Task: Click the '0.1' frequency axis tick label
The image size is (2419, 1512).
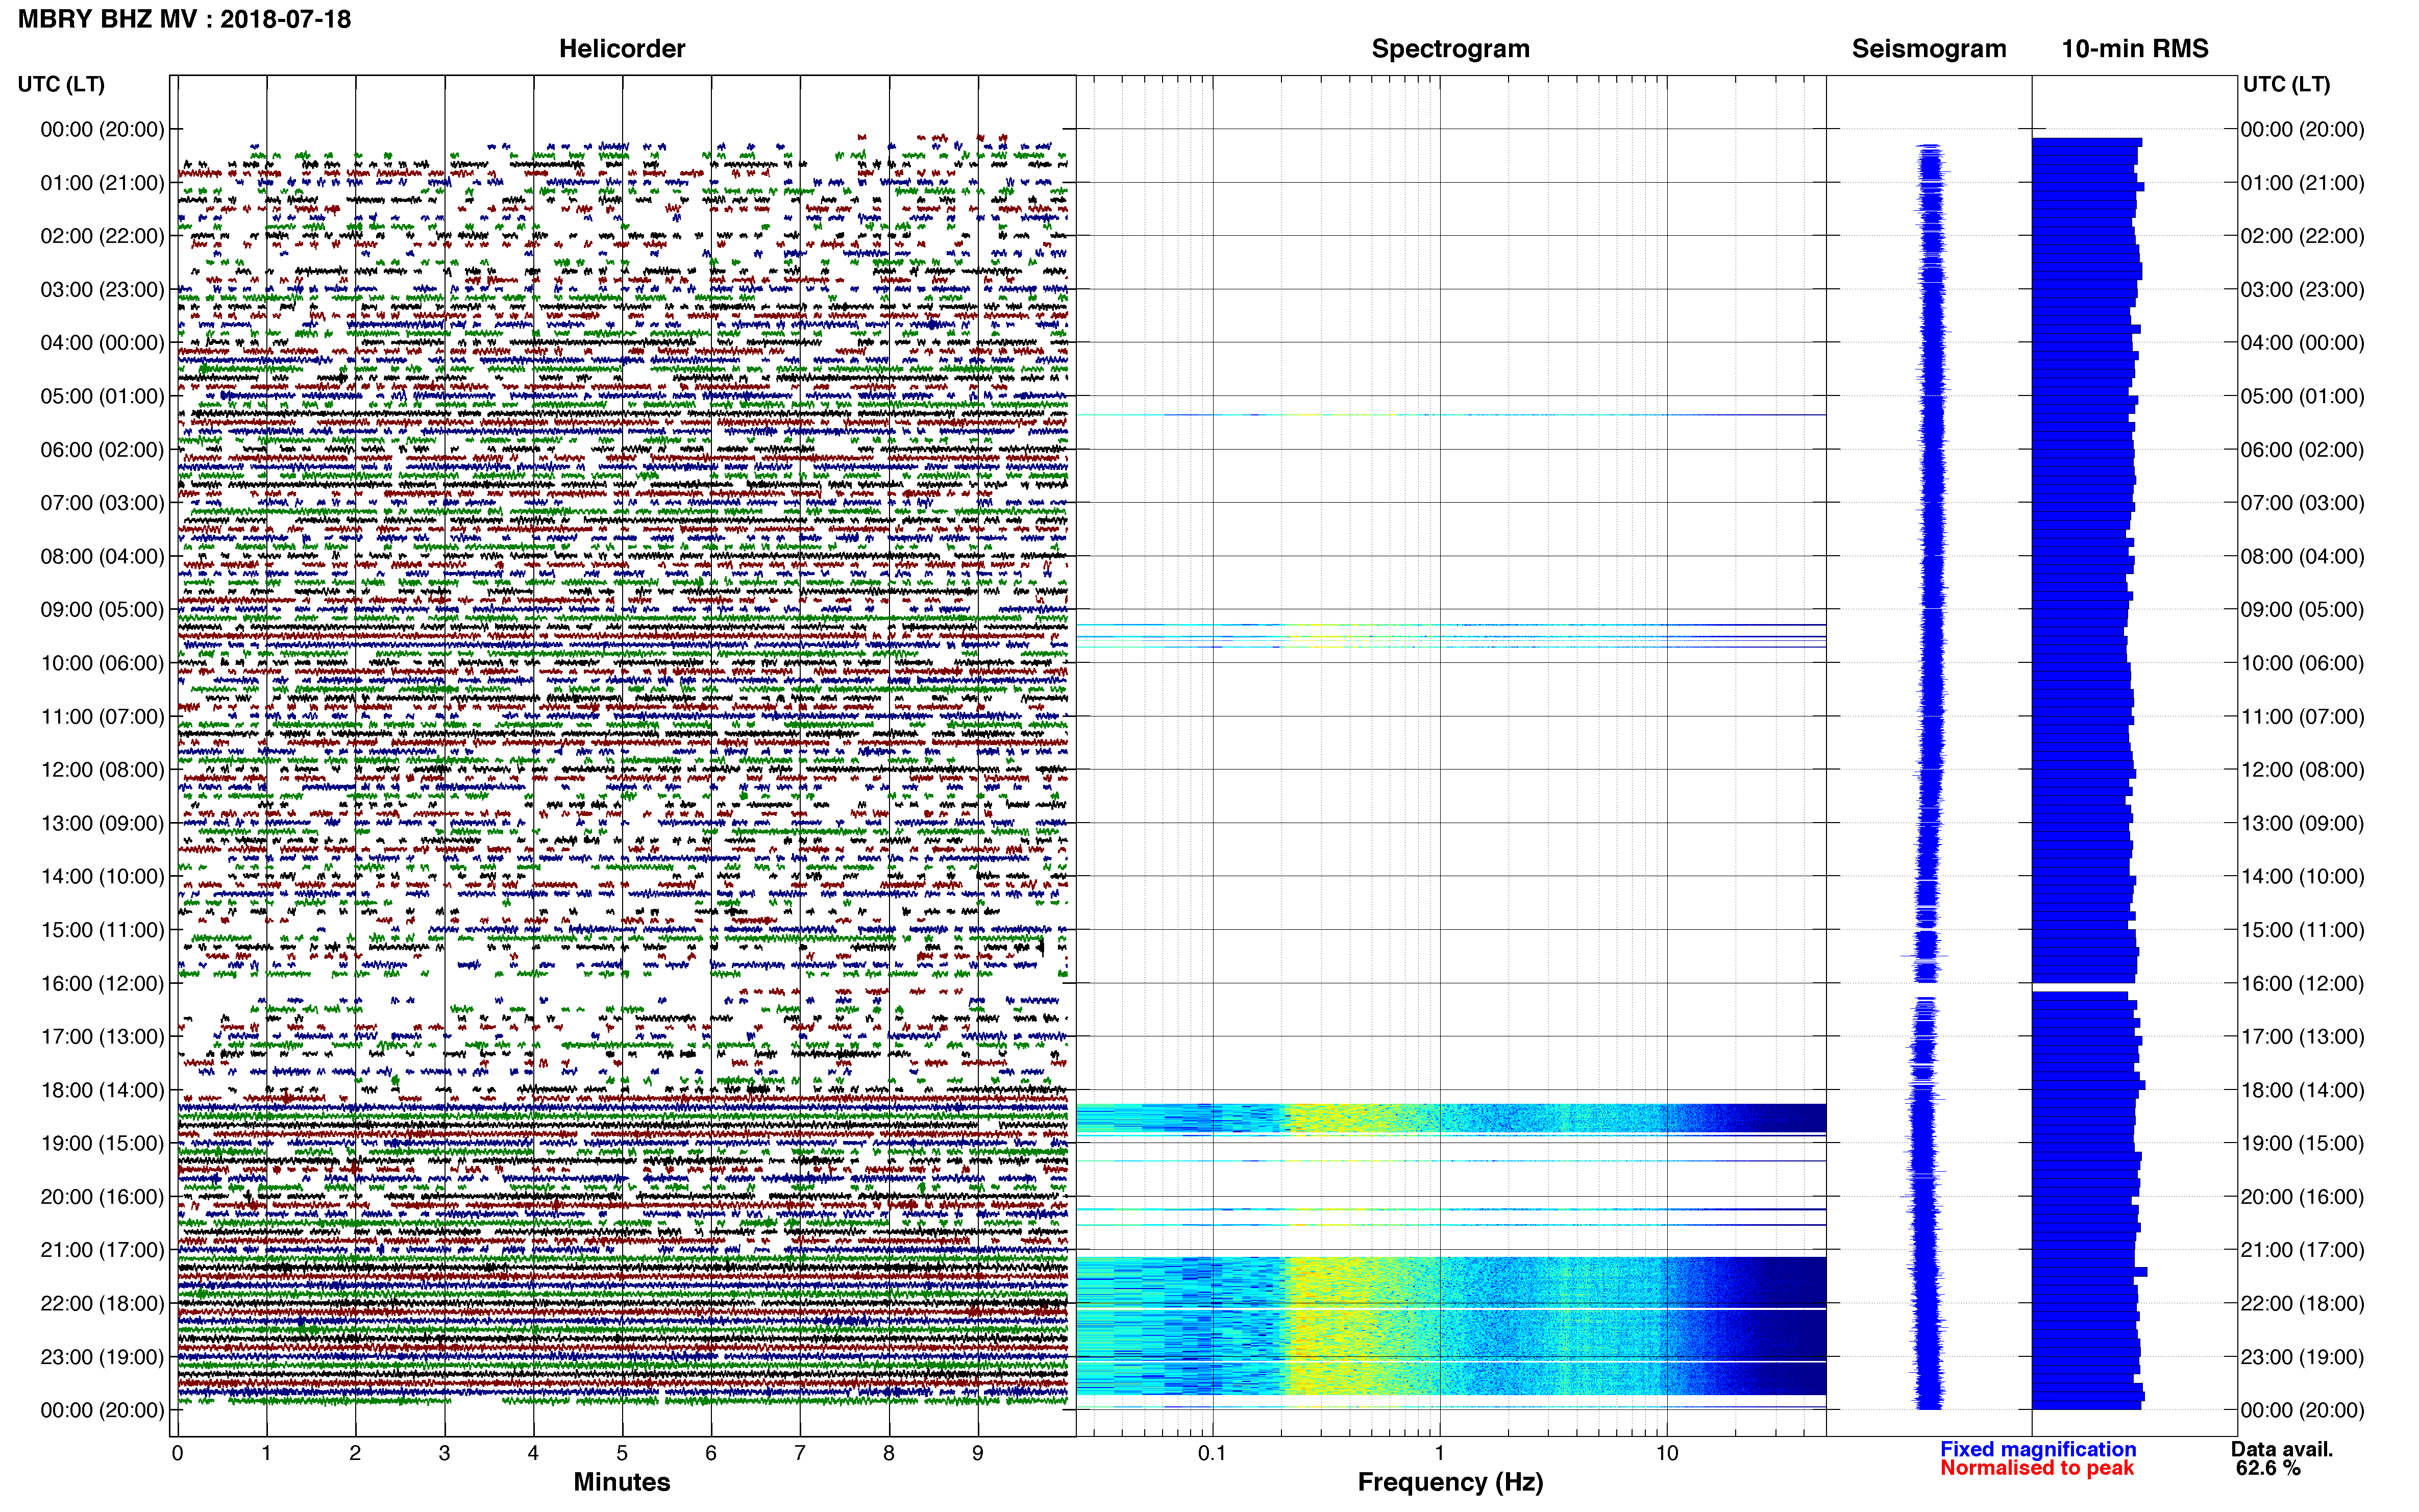Action: [x=1212, y=1453]
